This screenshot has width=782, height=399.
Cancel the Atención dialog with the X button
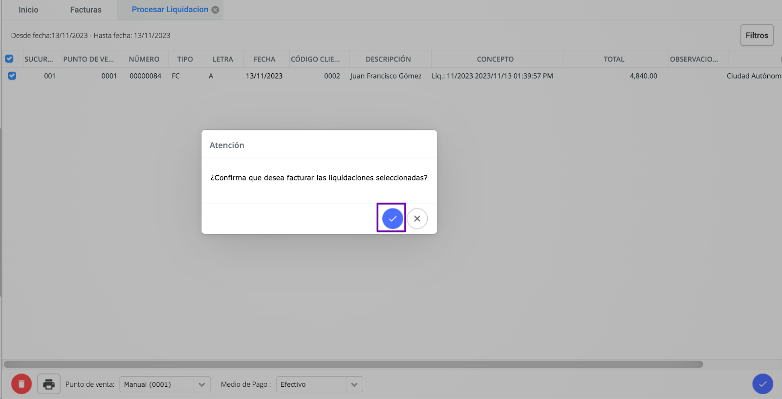(x=417, y=218)
